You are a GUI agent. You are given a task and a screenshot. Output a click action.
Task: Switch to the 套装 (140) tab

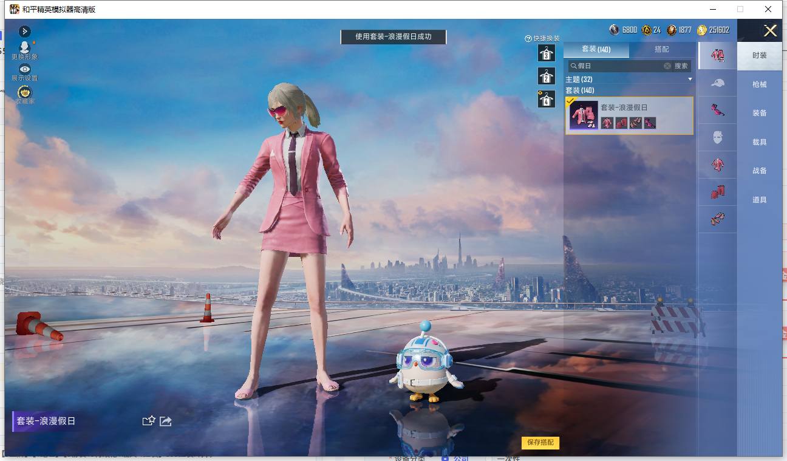pyautogui.click(x=596, y=49)
